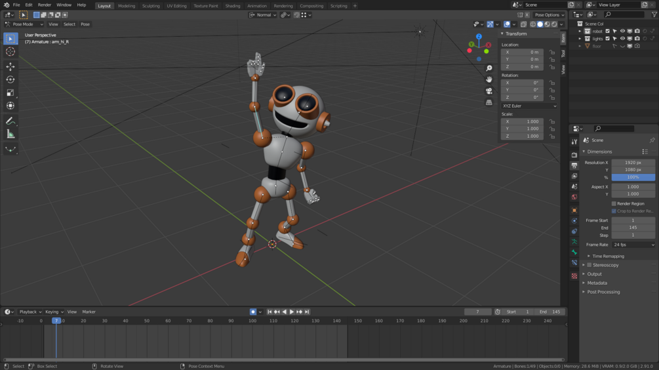
Task: Switch to the Shading workspace tab
Action: pyautogui.click(x=232, y=6)
